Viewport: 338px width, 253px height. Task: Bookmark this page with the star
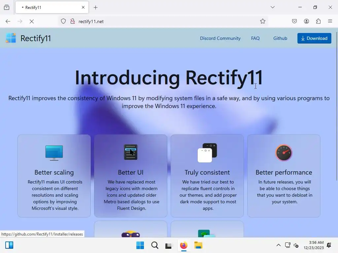pyautogui.click(x=262, y=21)
